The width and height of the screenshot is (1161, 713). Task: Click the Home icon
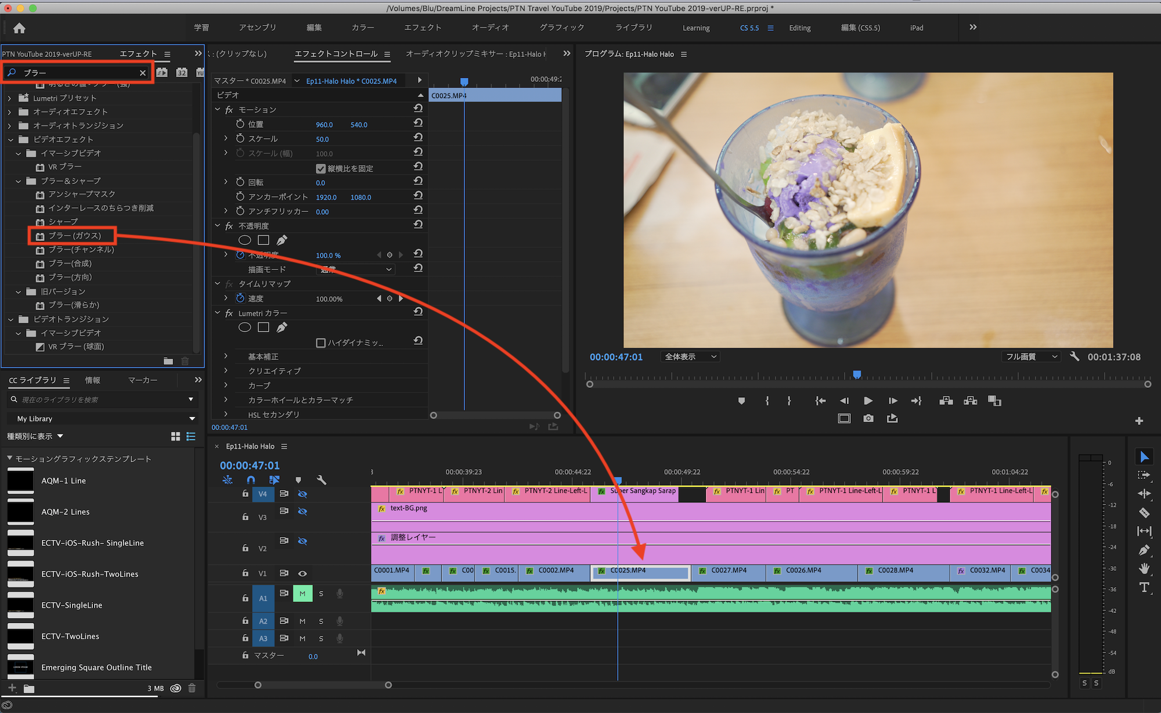[x=19, y=28]
